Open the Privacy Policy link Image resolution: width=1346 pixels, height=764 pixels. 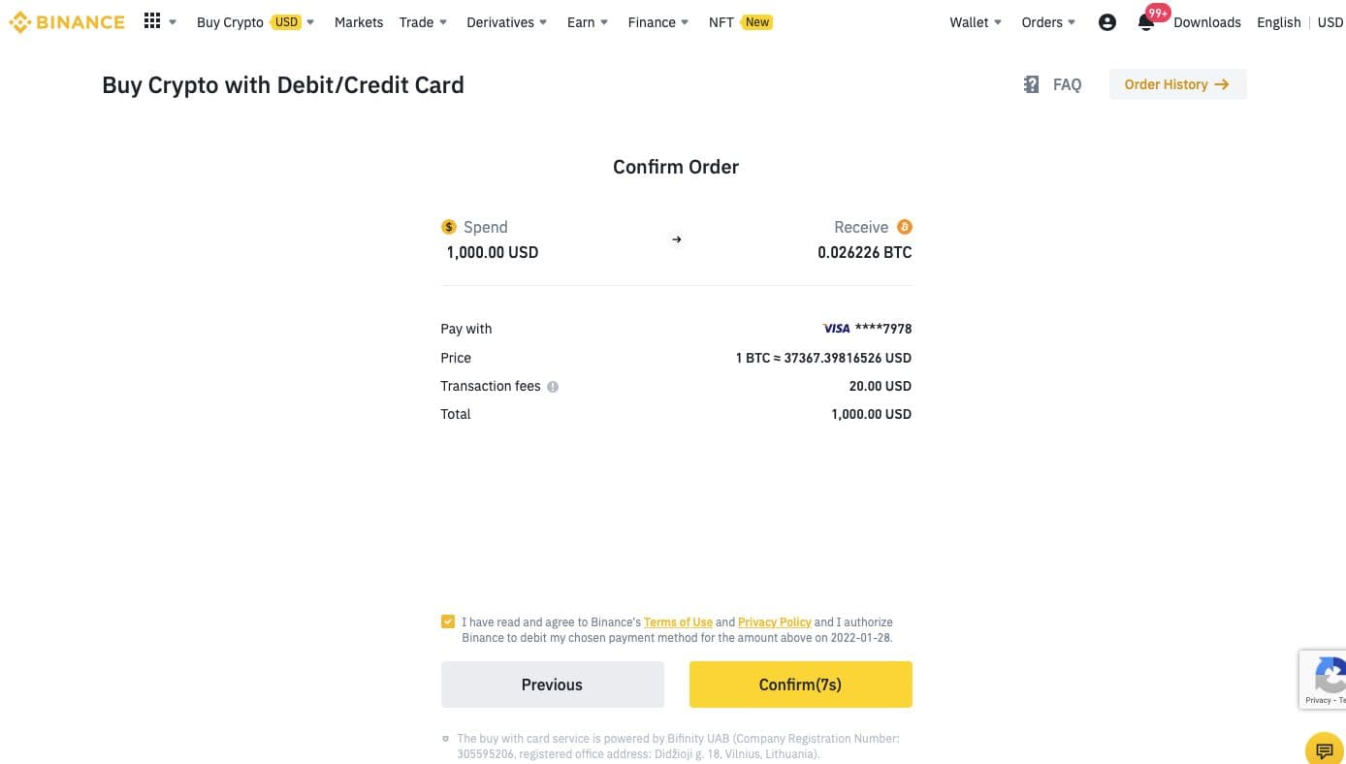(774, 622)
